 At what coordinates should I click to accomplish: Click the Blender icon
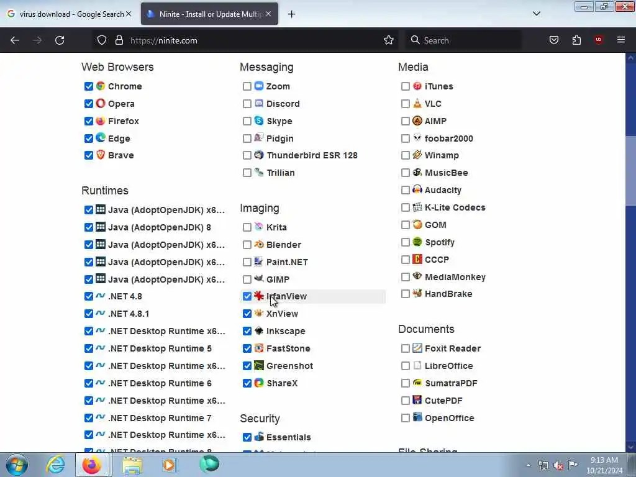pyautogui.click(x=259, y=245)
